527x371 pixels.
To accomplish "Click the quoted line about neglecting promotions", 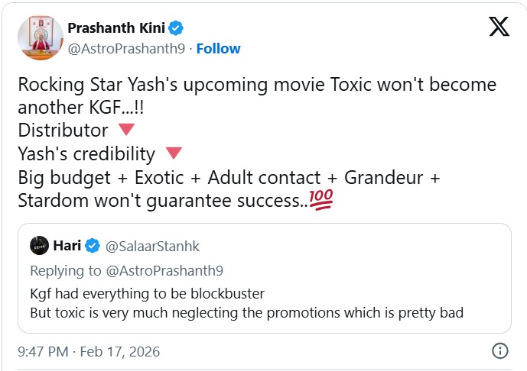I will [246, 312].
